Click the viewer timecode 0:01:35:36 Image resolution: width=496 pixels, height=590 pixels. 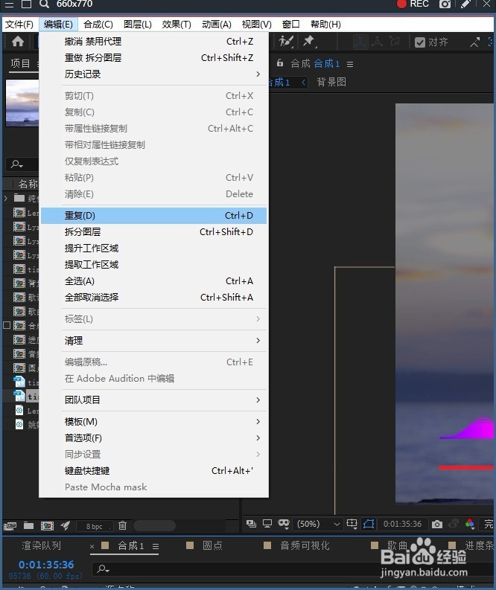pyautogui.click(x=402, y=524)
